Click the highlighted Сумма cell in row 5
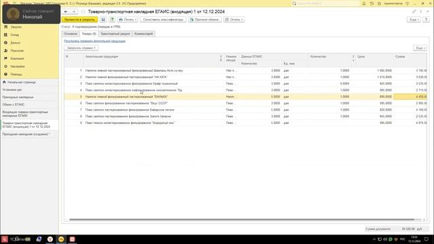 (410, 97)
